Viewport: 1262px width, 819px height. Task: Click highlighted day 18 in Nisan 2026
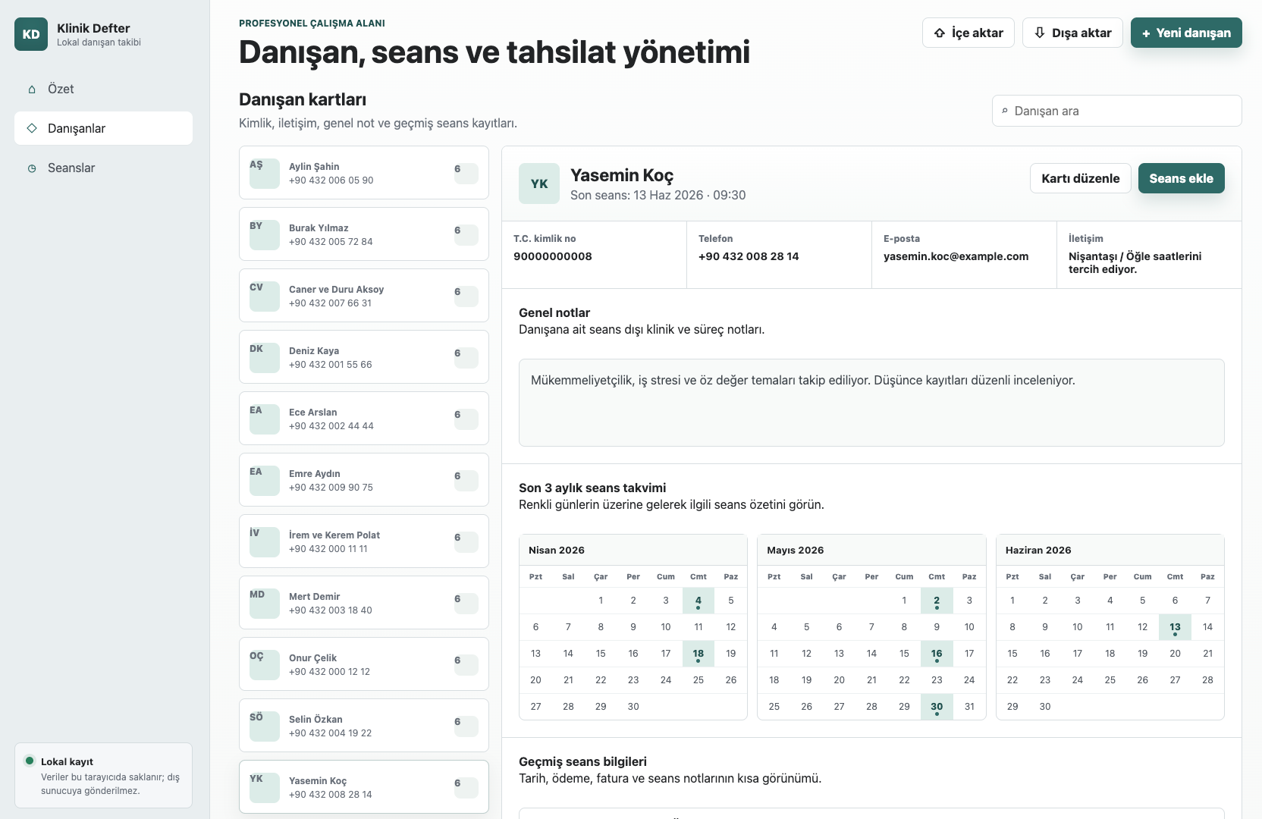tap(698, 654)
